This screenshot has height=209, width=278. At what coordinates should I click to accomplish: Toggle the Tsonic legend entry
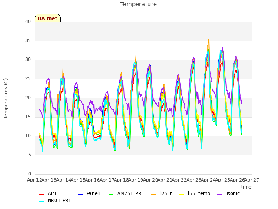click(x=228, y=193)
